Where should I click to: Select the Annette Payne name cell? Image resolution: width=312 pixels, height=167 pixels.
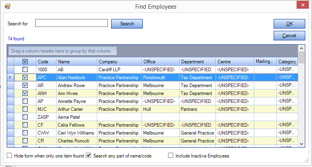[x=77, y=101]
